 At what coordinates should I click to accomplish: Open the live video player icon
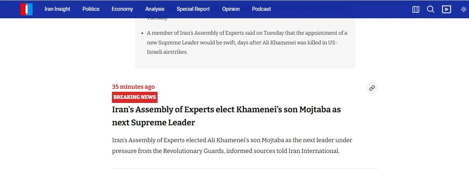446,9
